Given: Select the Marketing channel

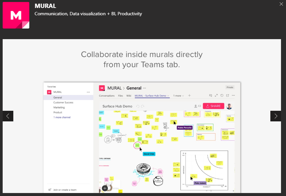Looking at the screenshot, I should tap(59, 107).
